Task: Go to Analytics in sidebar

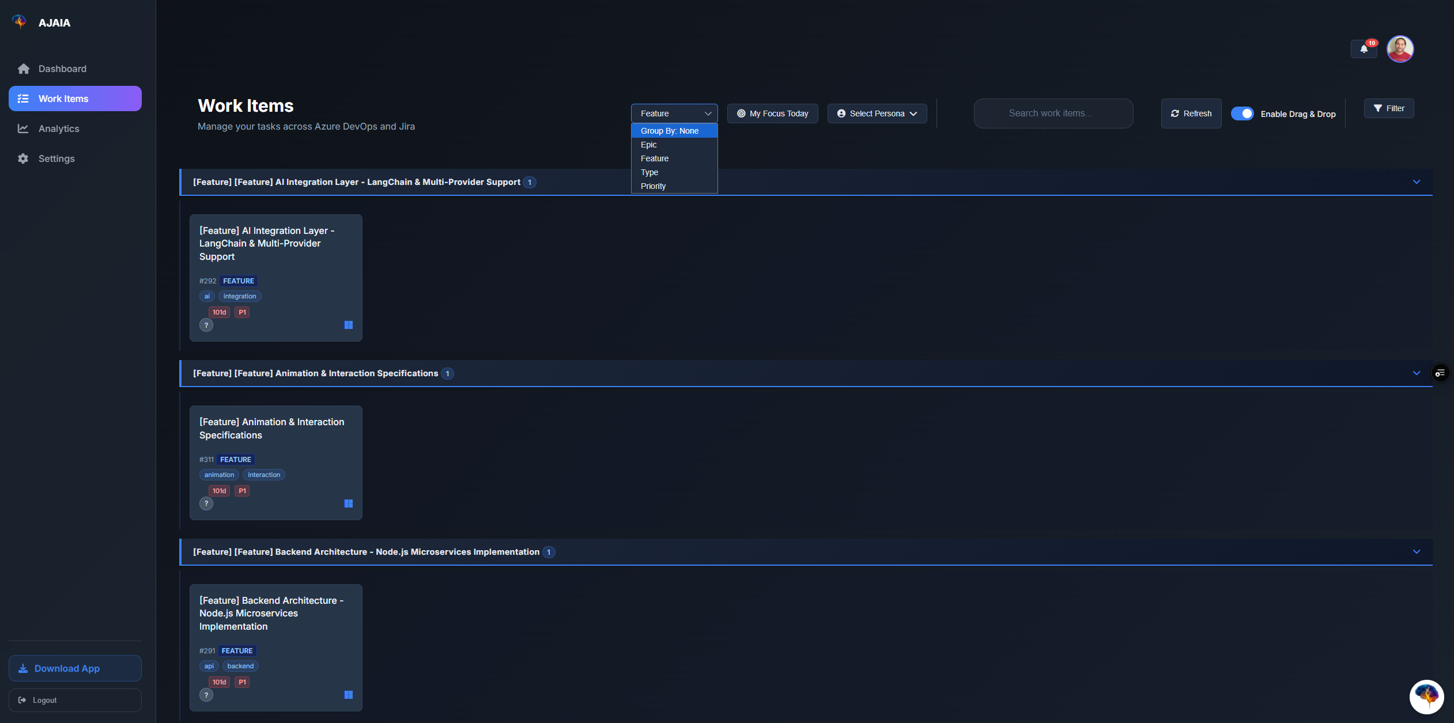Action: [x=59, y=128]
